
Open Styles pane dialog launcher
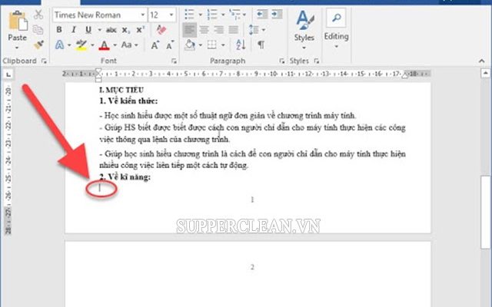point(316,61)
